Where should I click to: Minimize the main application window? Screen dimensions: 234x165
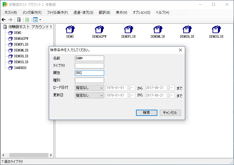point(200,4)
